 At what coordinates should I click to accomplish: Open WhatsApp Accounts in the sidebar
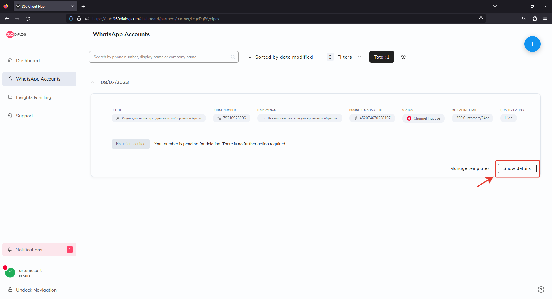pyautogui.click(x=39, y=79)
